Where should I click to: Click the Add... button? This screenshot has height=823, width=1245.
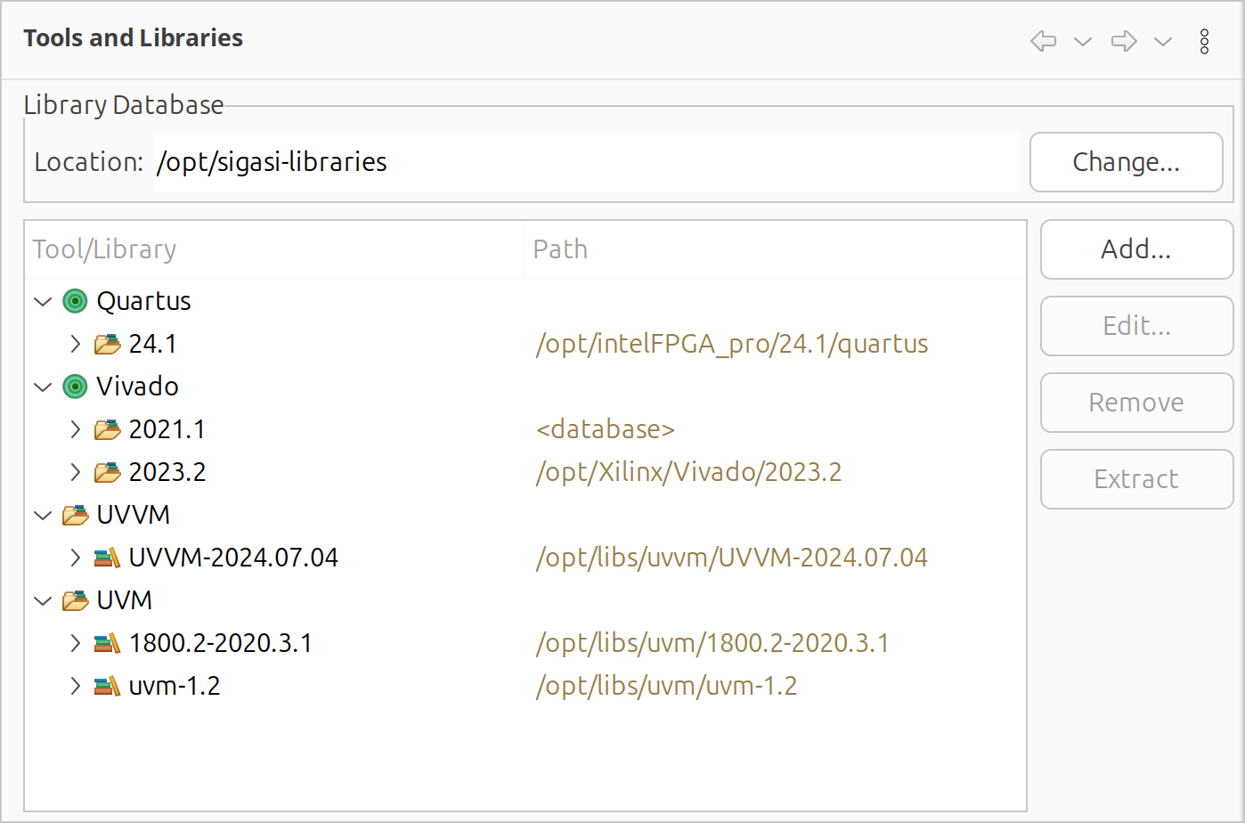[1136, 249]
